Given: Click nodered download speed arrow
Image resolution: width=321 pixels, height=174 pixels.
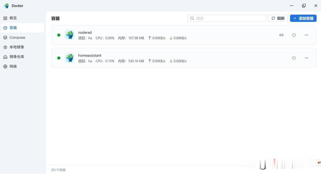Looking at the screenshot, I should (171, 38).
